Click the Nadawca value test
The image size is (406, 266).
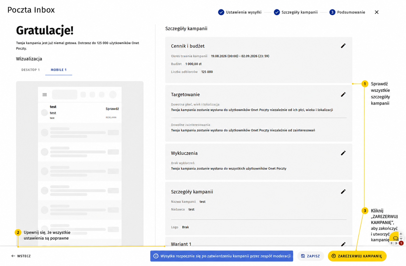[x=192, y=209]
